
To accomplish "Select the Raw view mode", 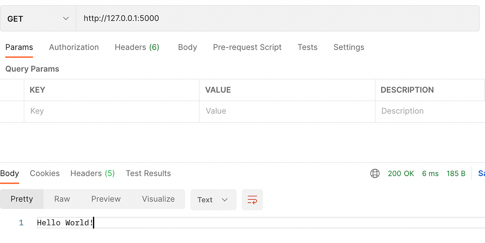I will click(x=62, y=199).
